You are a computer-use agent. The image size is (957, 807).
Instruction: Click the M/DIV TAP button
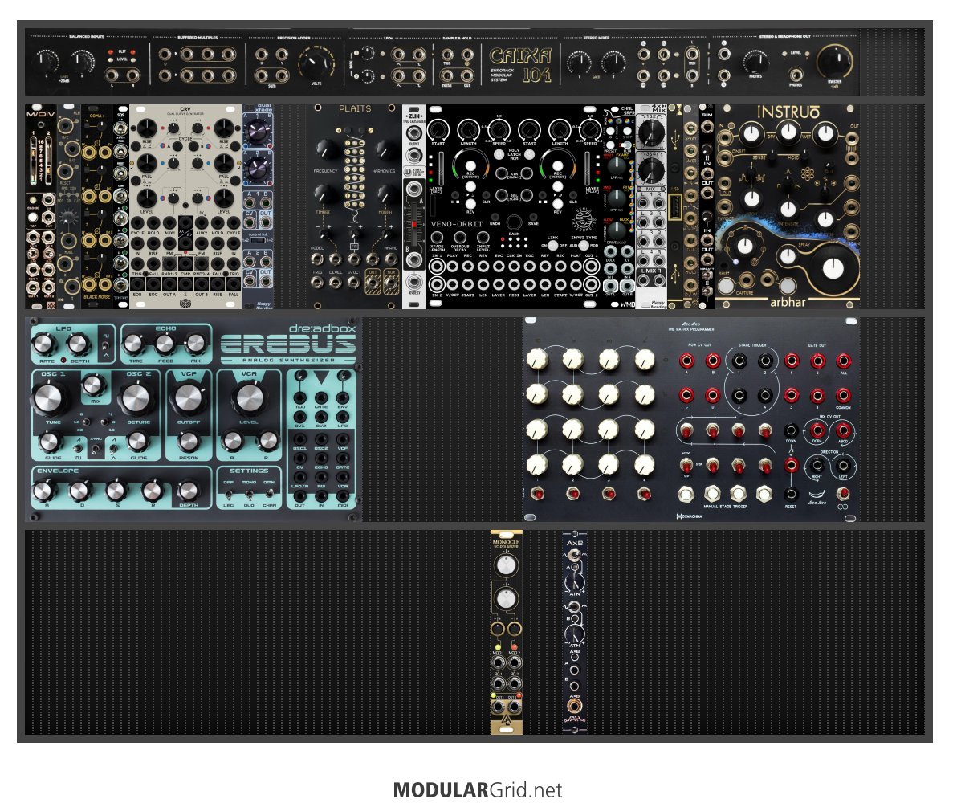point(33,218)
